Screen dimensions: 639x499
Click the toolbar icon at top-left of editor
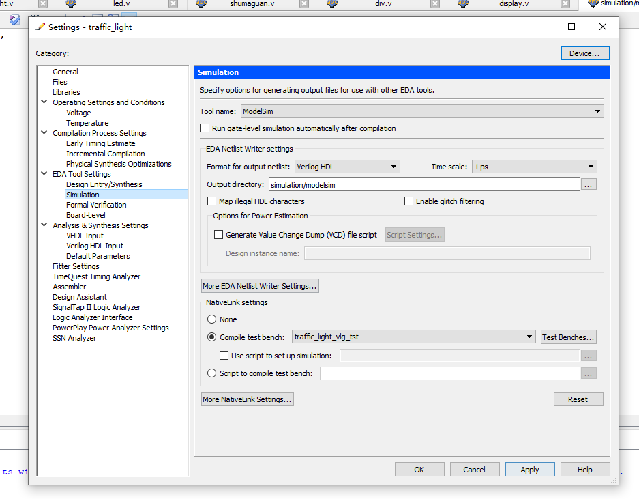(15, 20)
